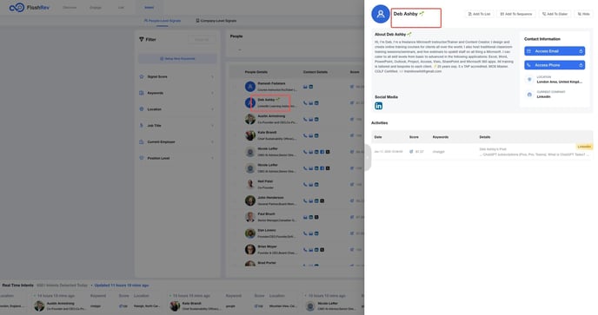Image resolution: width=598 pixels, height=315 pixels.
Task: Expand the Current Employer filter
Action: coord(177,141)
